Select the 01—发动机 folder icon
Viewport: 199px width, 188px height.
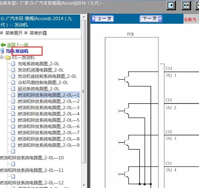tap(8, 57)
